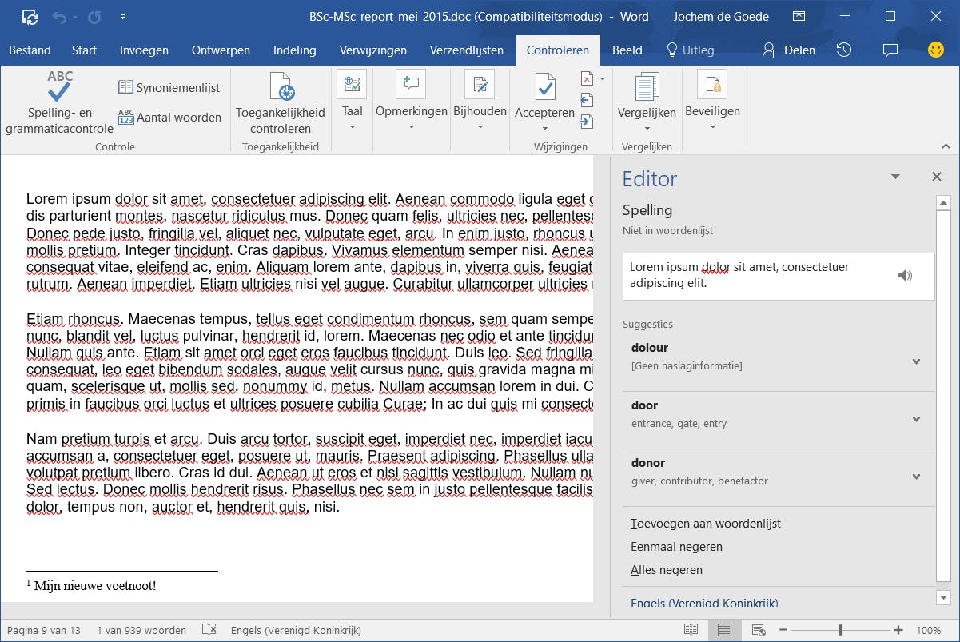Switch to the Verzendlijsten tab
960x642 pixels.
pyautogui.click(x=467, y=50)
